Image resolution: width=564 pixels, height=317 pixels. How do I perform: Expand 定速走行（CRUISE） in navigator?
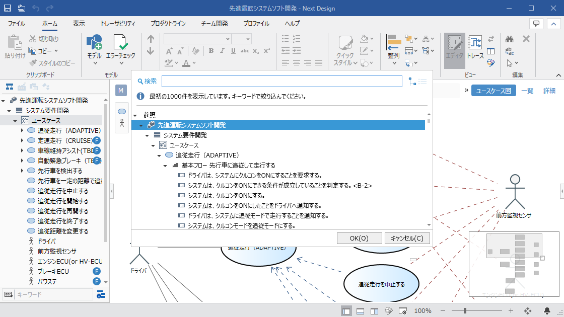coord(22,140)
